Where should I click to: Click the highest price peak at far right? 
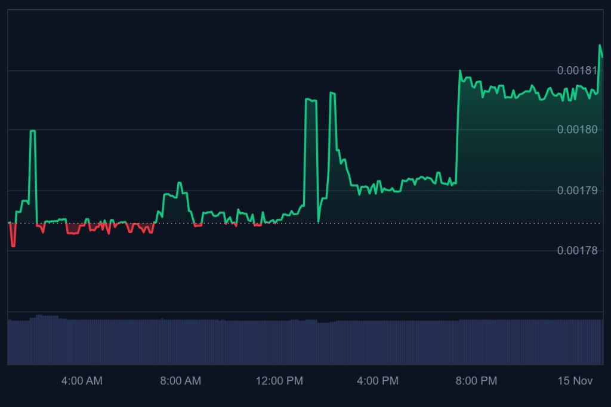pos(600,45)
